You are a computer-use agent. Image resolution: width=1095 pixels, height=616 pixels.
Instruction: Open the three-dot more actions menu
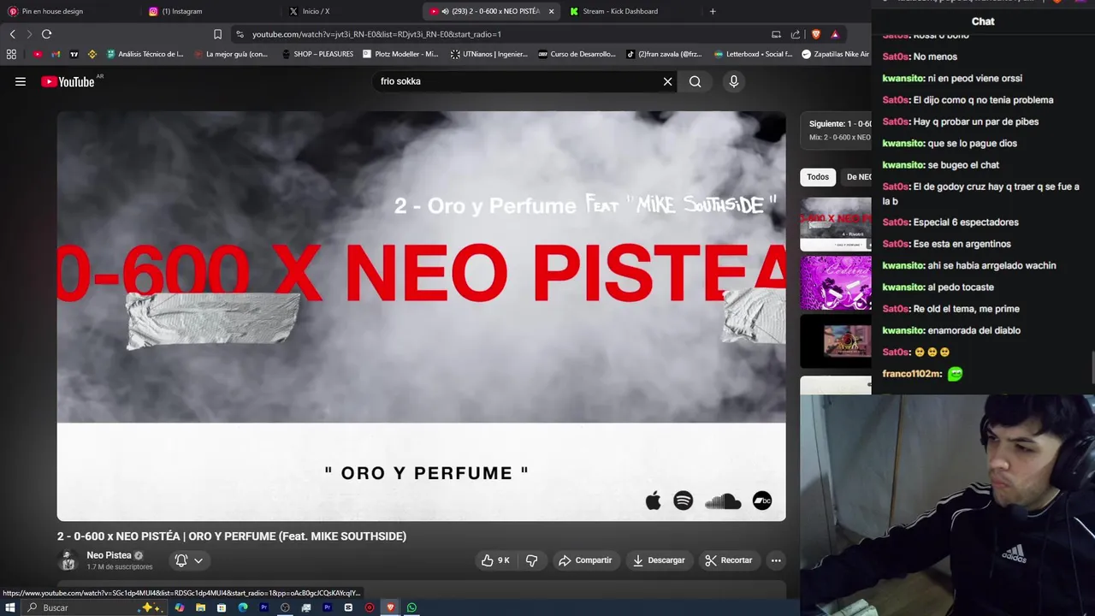pos(776,560)
